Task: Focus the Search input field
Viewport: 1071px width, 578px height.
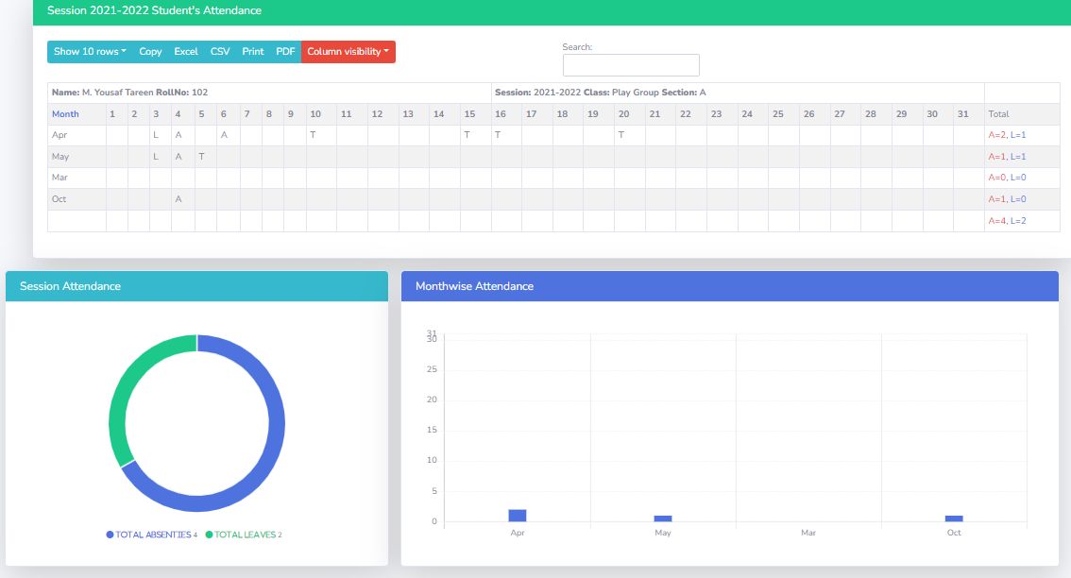Action: 631,65
